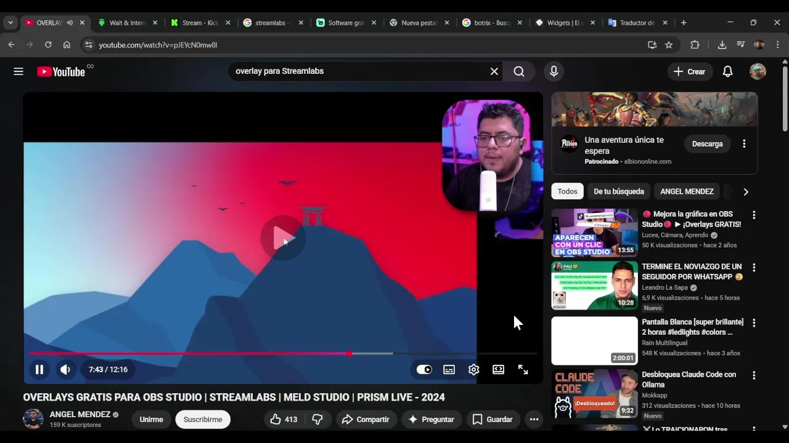Dislike the video
789x443 pixels.
[x=317, y=420]
